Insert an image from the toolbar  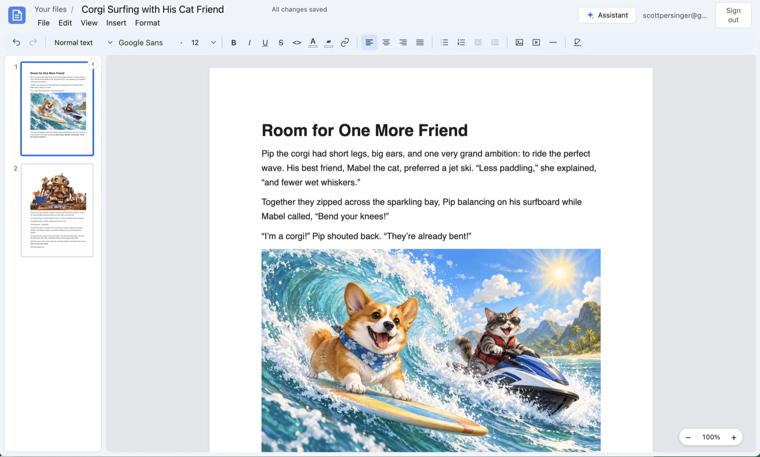(519, 42)
